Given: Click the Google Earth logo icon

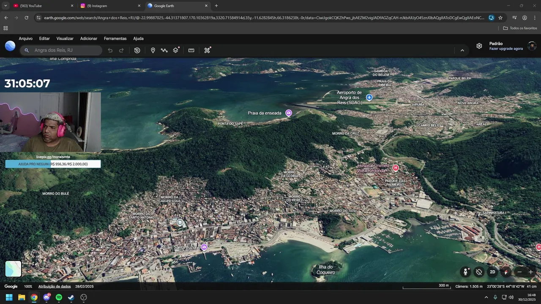Looking at the screenshot, I should (10, 46).
